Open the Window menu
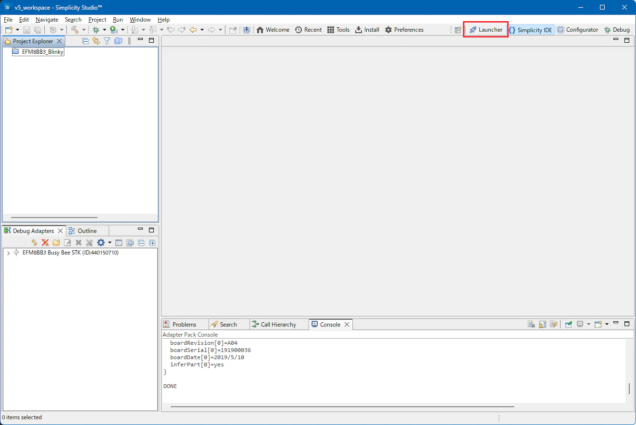This screenshot has height=425, width=636. click(x=140, y=20)
